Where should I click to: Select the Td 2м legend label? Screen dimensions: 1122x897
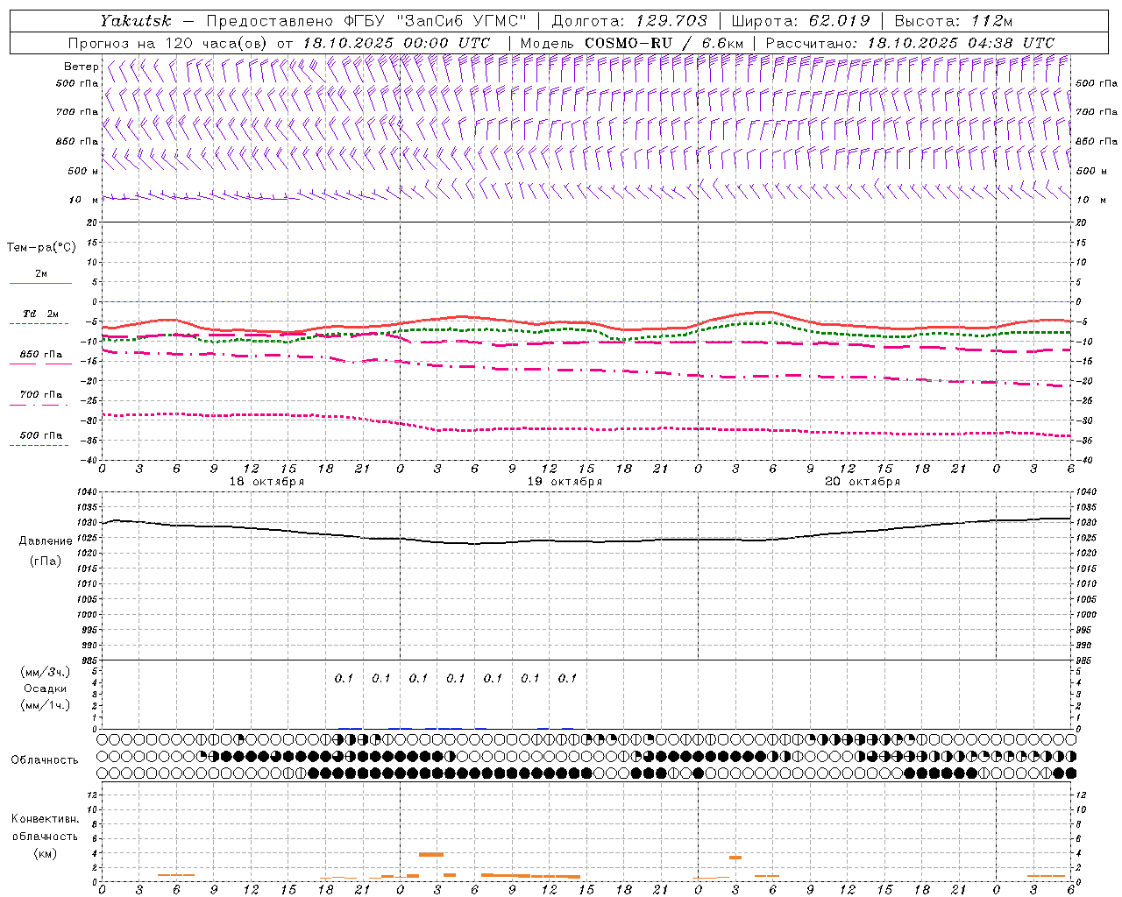tap(40, 314)
